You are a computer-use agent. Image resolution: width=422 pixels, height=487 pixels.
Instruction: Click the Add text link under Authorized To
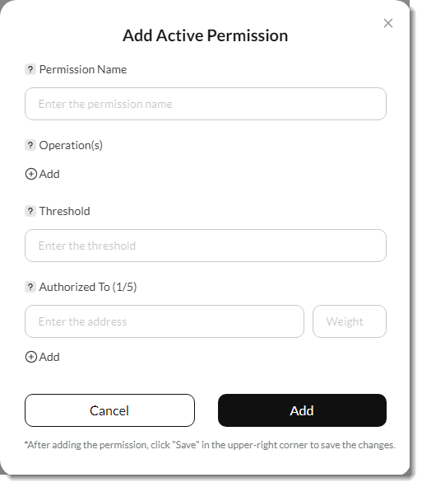49,357
